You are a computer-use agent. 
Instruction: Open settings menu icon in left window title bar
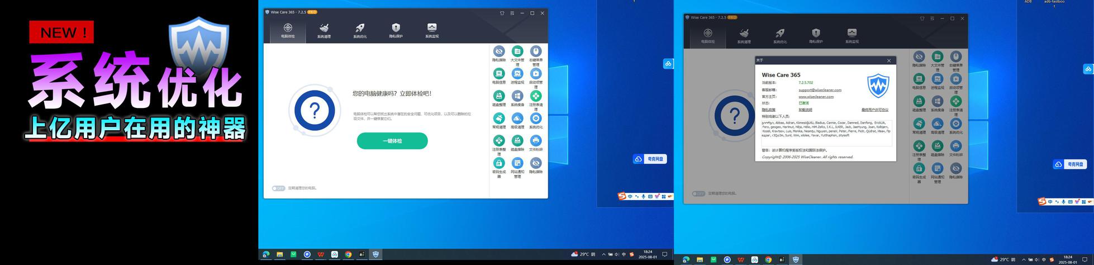[x=512, y=13]
